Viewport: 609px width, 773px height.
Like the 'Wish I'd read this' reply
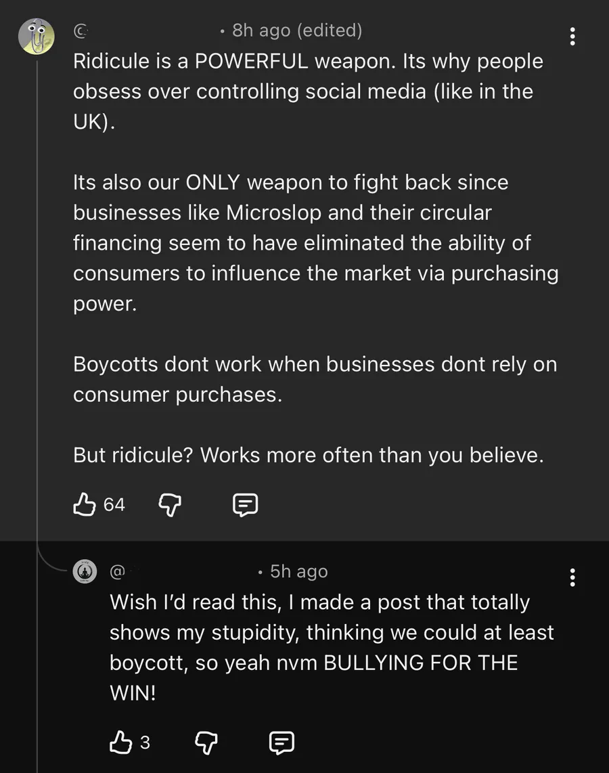(120, 743)
